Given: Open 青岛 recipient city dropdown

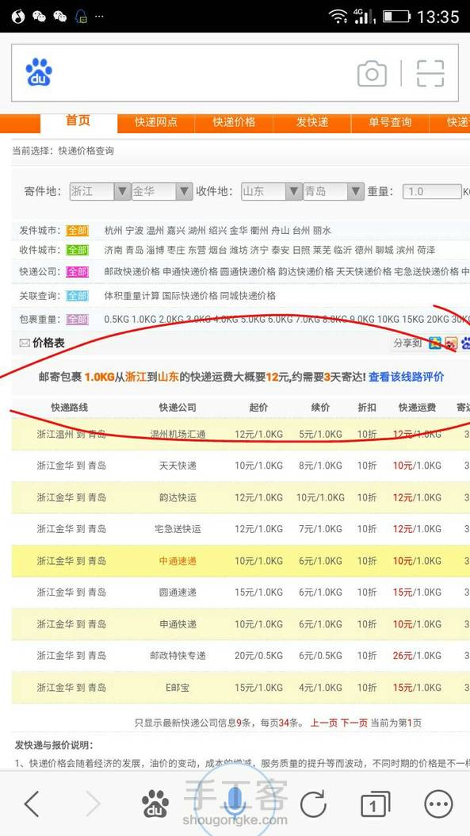Looking at the screenshot, I should pyautogui.click(x=334, y=191).
